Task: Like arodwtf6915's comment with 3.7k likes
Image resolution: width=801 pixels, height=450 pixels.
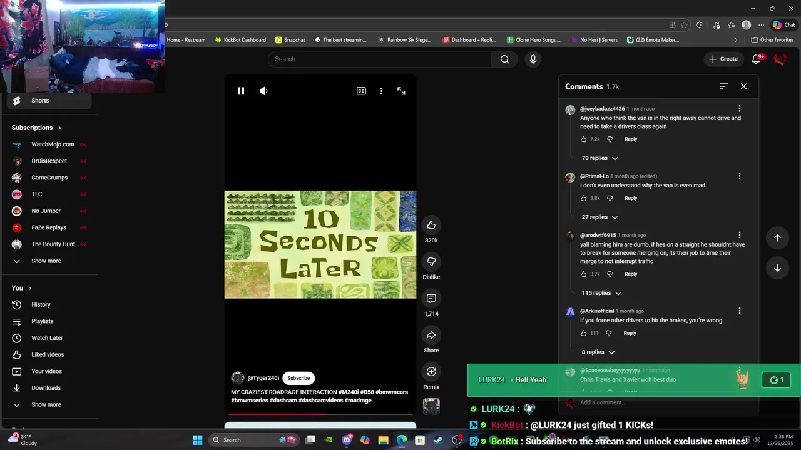Action: point(584,274)
